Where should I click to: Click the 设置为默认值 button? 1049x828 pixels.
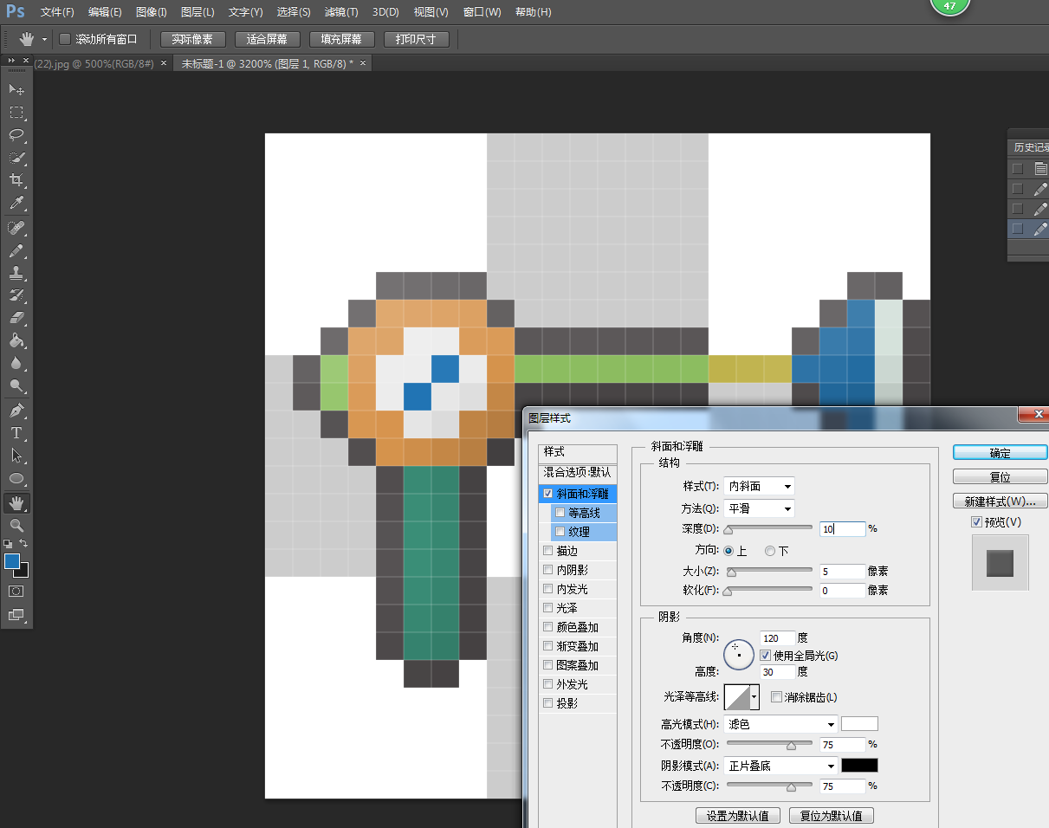click(x=738, y=816)
